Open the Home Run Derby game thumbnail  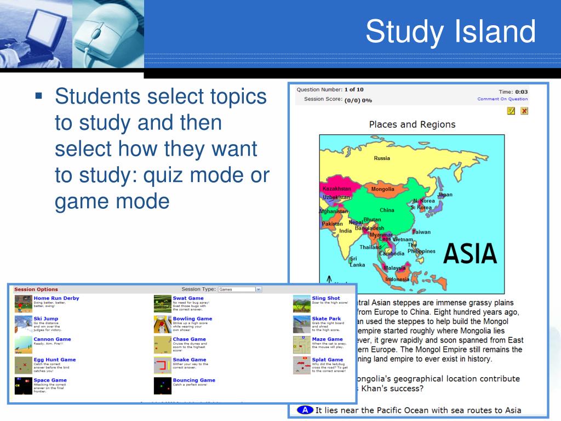coord(23,304)
